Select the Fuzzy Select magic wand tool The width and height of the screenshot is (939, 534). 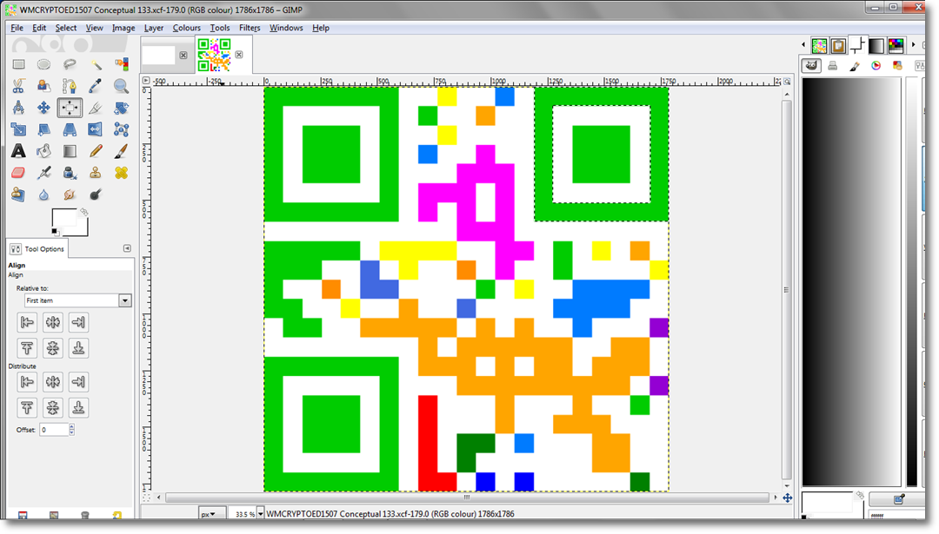[x=96, y=64]
